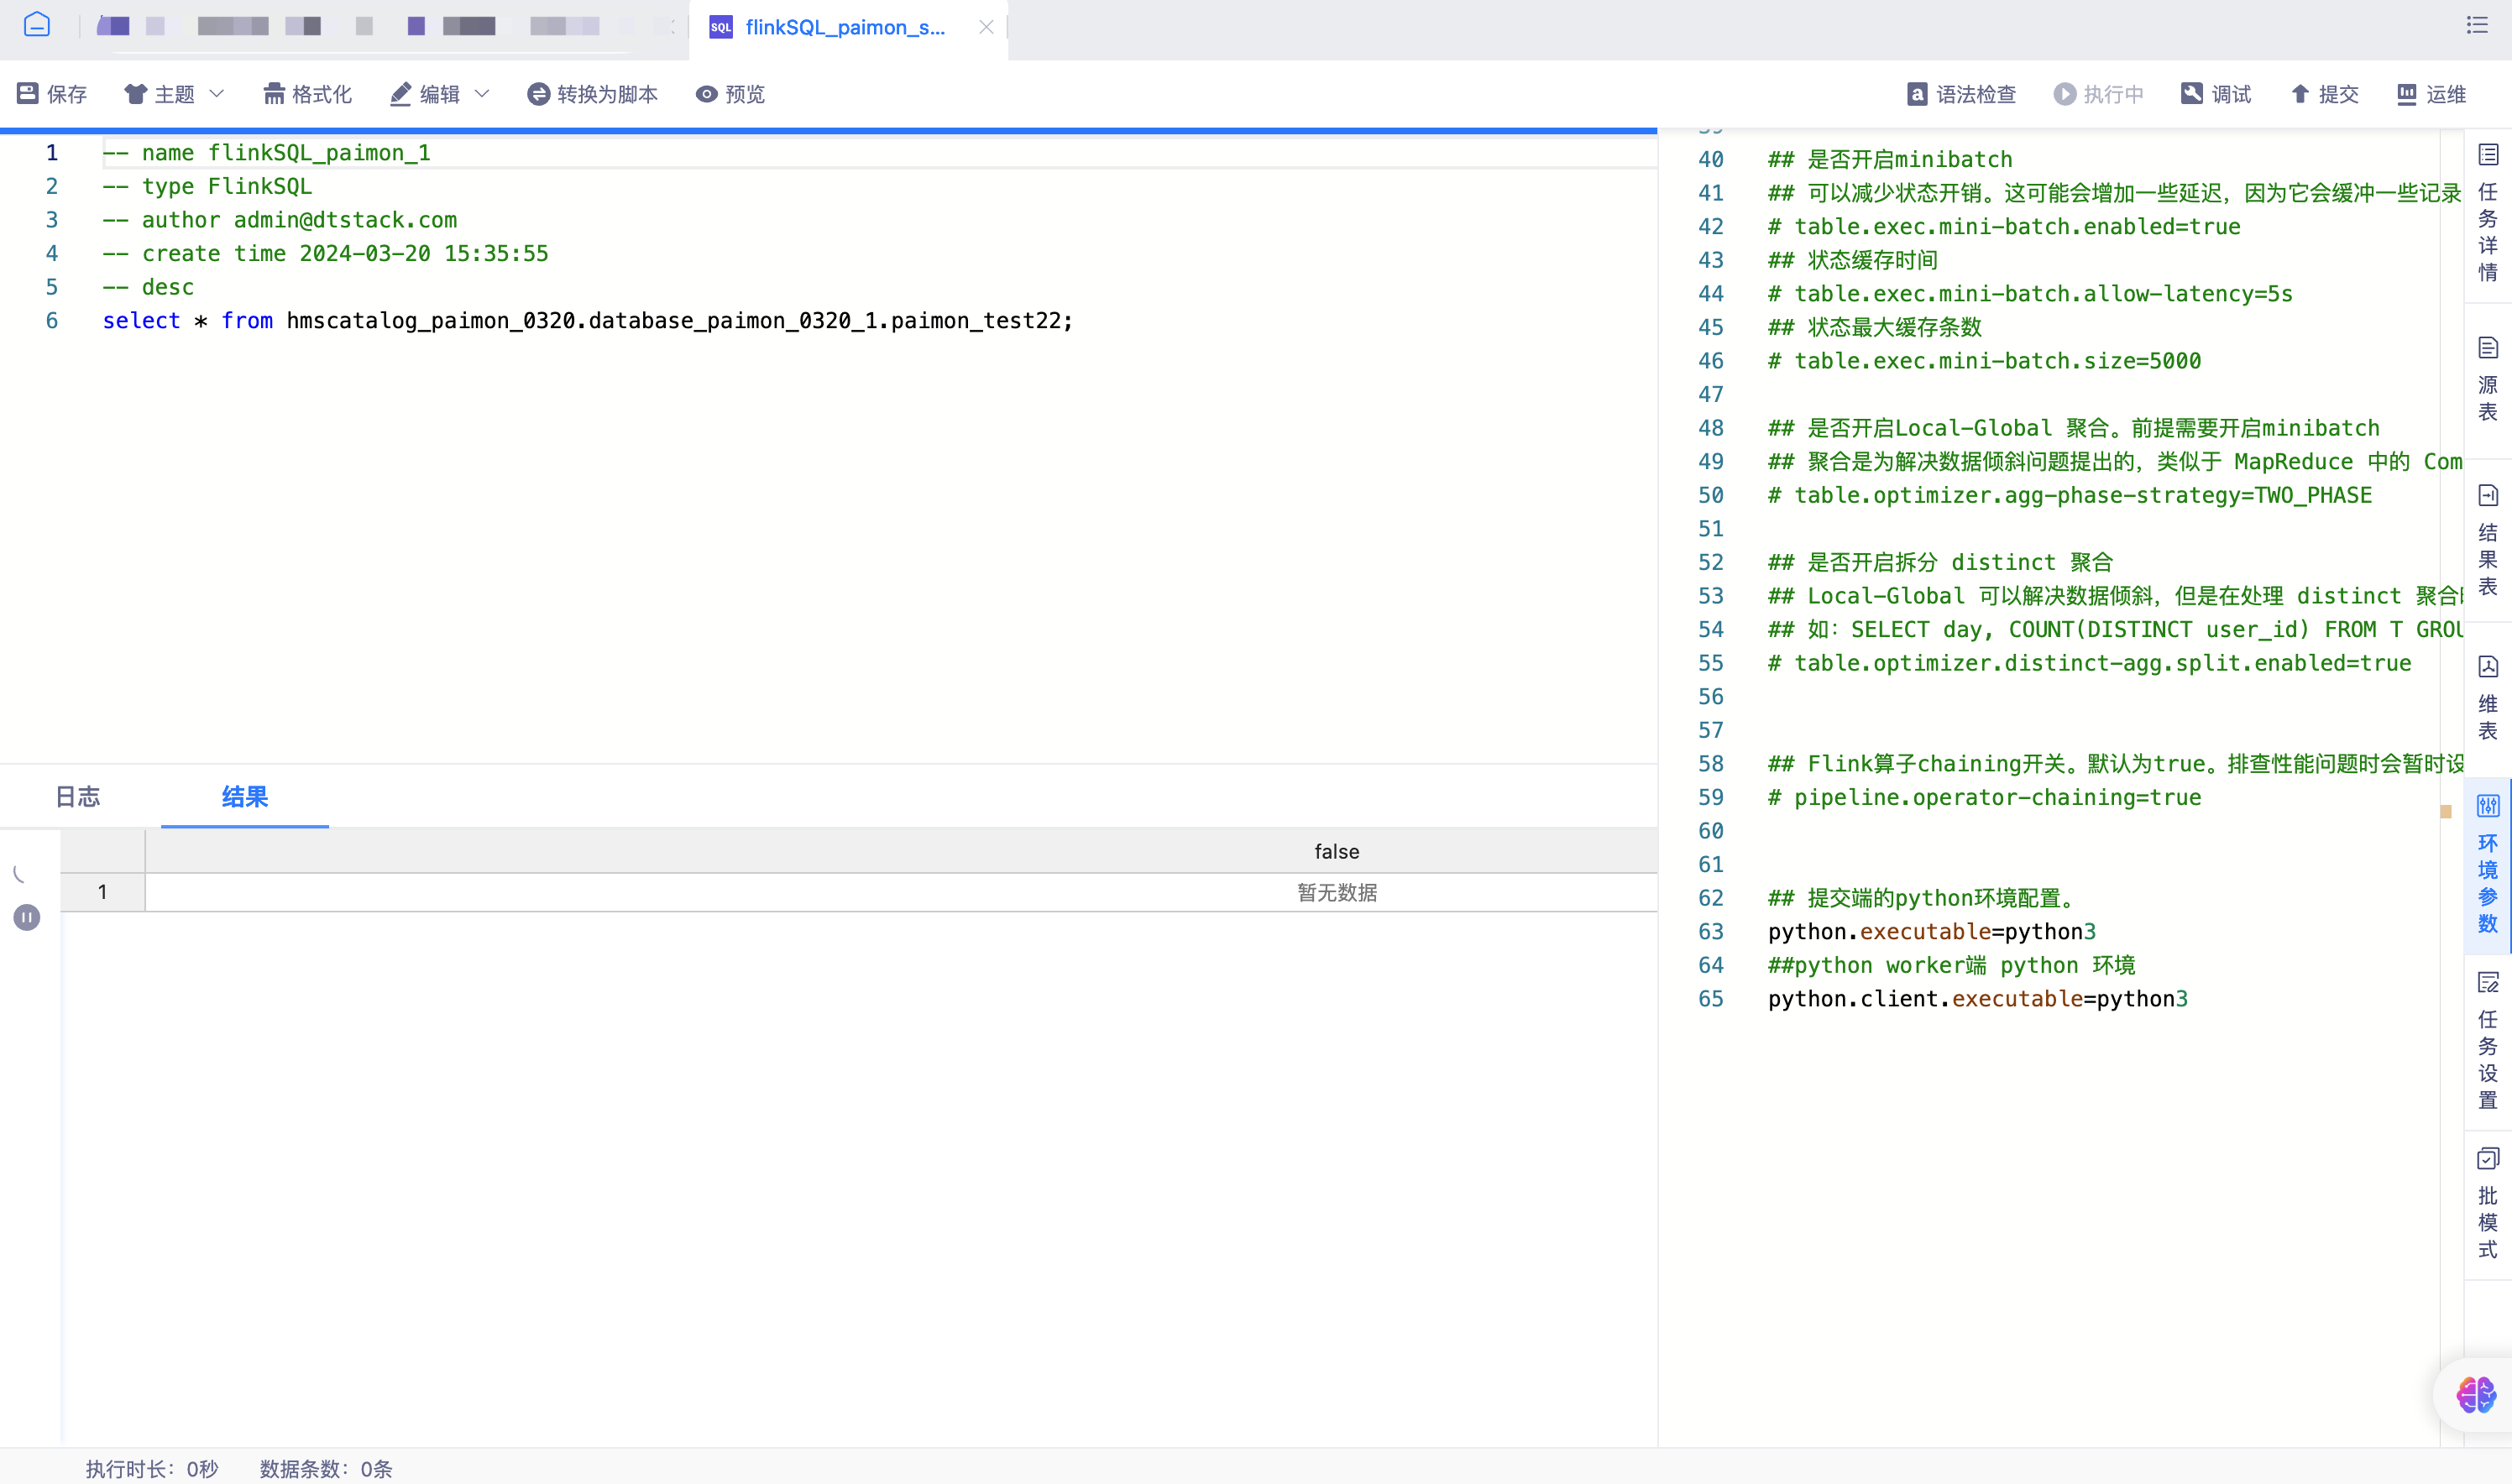Open 任务详情 task details panel
This screenshot has width=2512, height=1484.
pos(2488,213)
